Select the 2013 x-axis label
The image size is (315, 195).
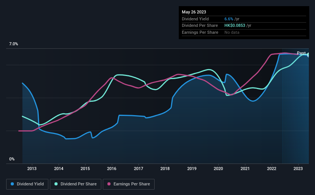(x=32, y=169)
